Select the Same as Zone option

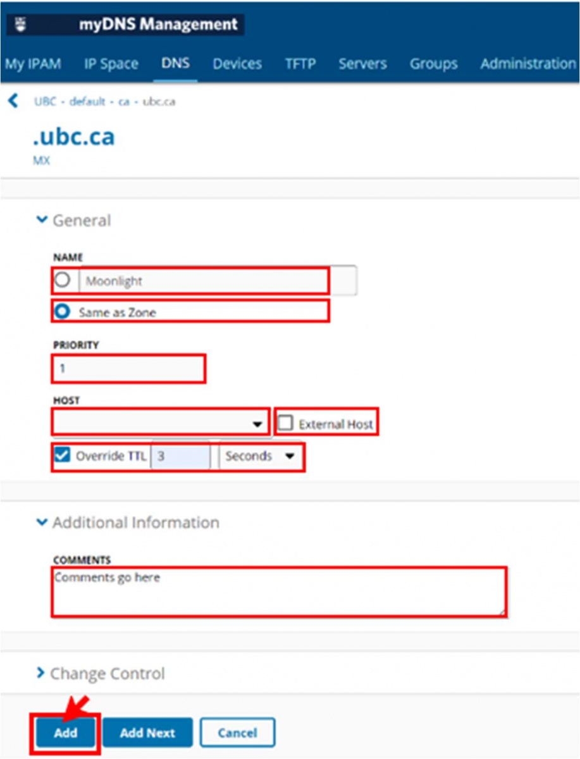pos(63,312)
